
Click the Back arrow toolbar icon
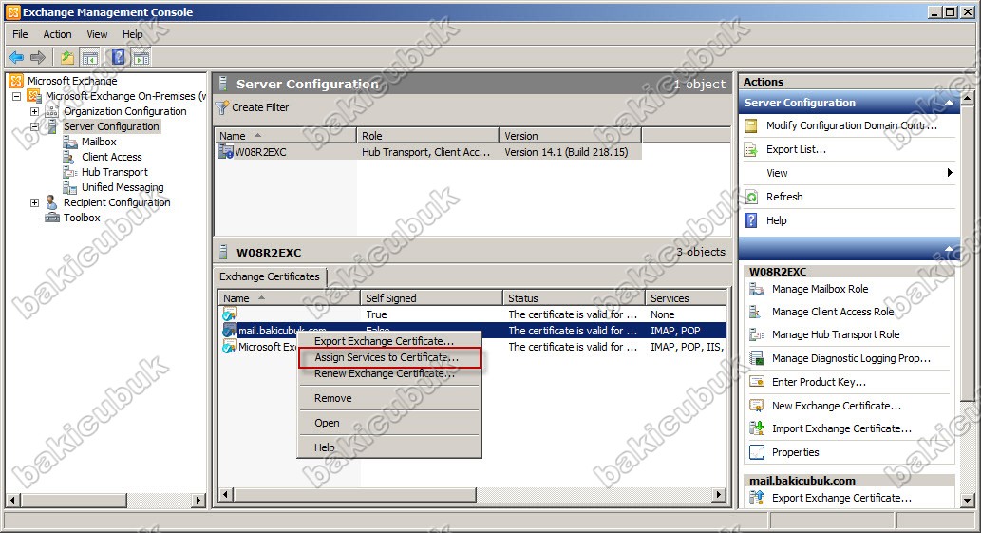[16, 58]
